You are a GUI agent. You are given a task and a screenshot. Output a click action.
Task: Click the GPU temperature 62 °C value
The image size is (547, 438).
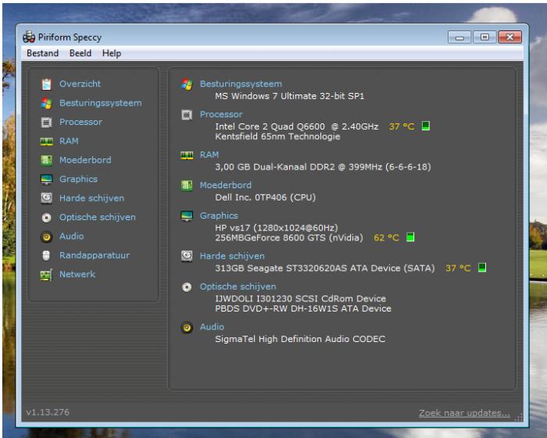tap(387, 238)
